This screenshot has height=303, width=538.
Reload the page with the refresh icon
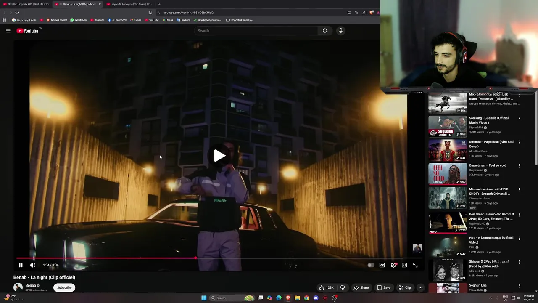point(17,13)
